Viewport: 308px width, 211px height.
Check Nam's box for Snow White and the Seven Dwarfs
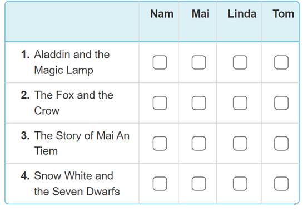coord(160,184)
